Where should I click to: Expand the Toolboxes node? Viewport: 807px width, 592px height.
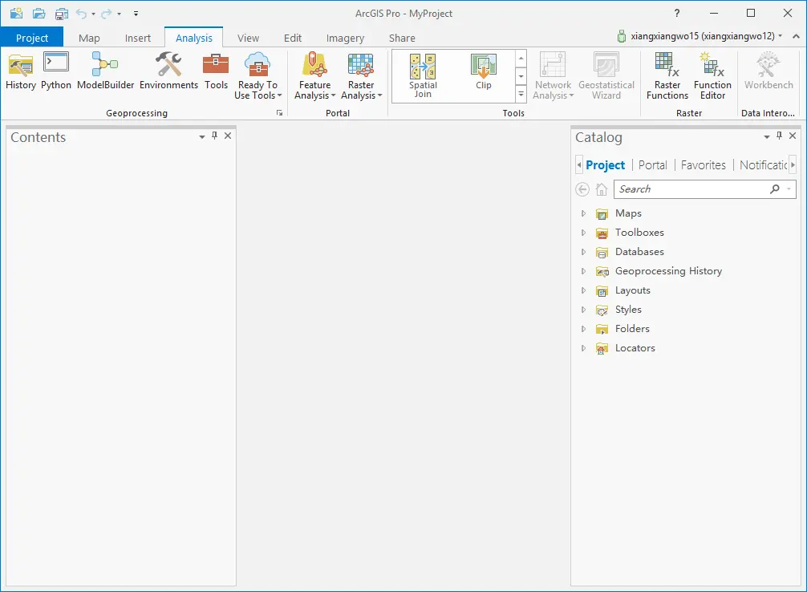[583, 233]
